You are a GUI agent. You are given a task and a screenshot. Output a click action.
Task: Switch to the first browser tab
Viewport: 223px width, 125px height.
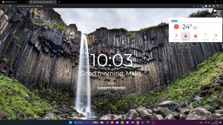14,2
